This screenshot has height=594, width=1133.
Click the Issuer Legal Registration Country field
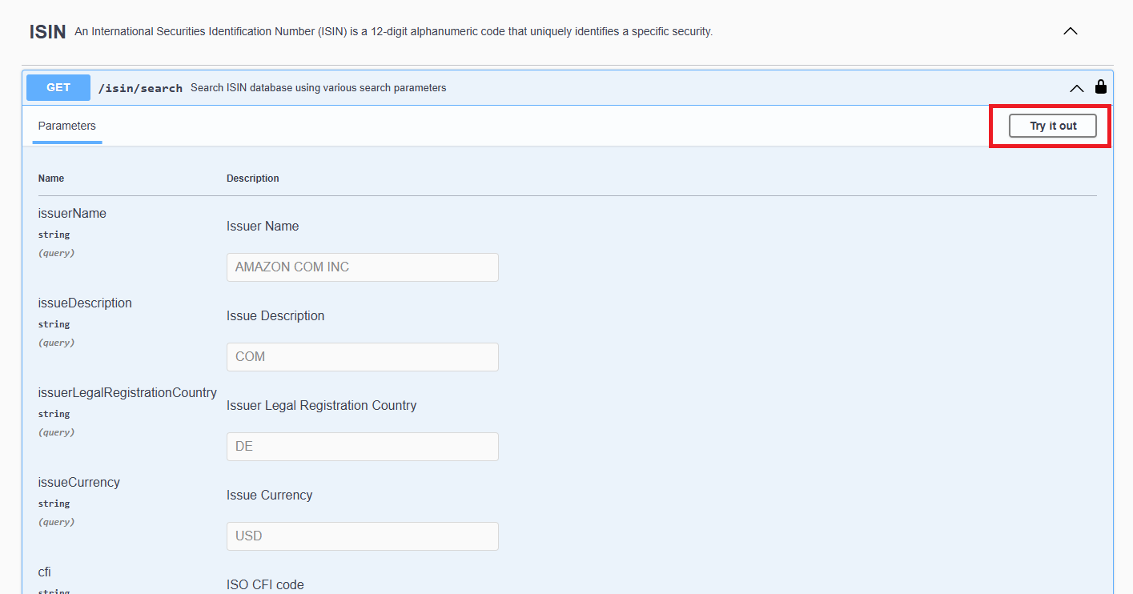tap(363, 447)
